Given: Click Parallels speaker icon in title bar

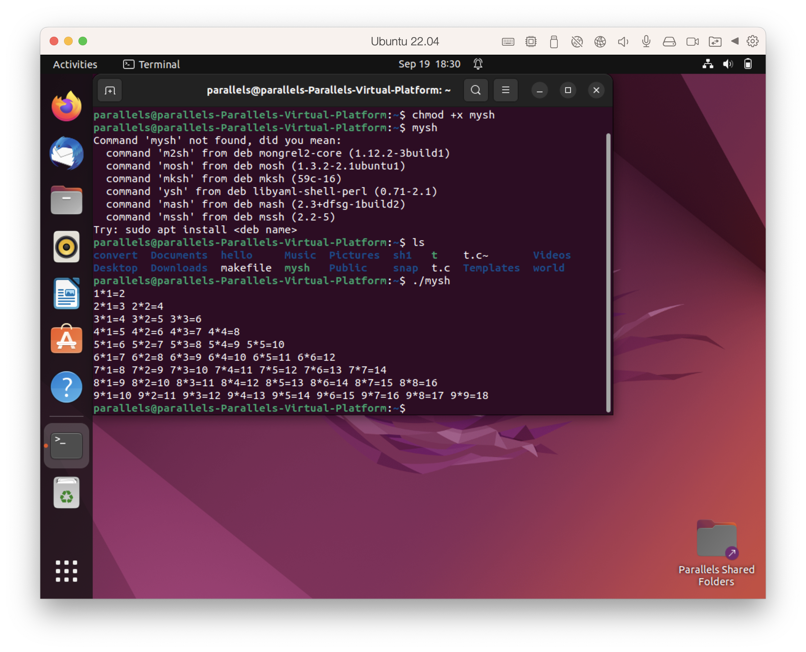Looking at the screenshot, I should (623, 41).
